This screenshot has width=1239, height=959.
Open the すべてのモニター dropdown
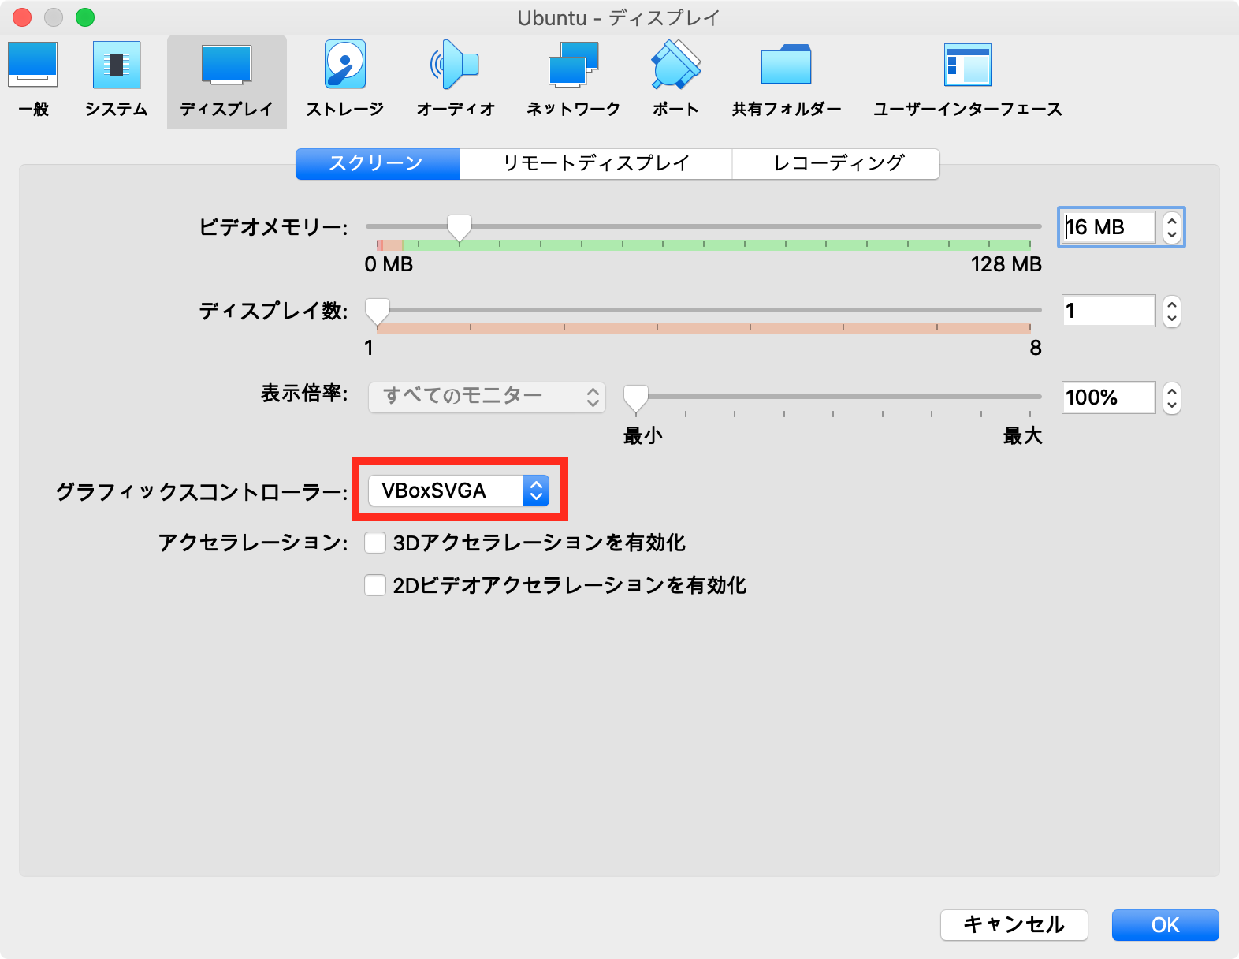click(487, 397)
